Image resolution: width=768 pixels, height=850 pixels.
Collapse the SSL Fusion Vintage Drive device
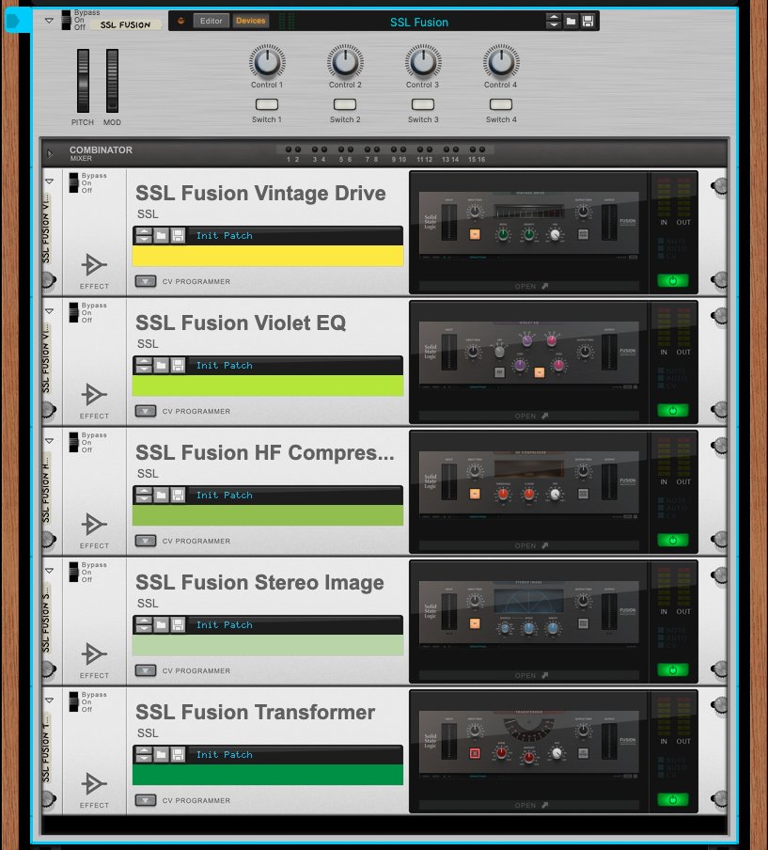coord(49,181)
